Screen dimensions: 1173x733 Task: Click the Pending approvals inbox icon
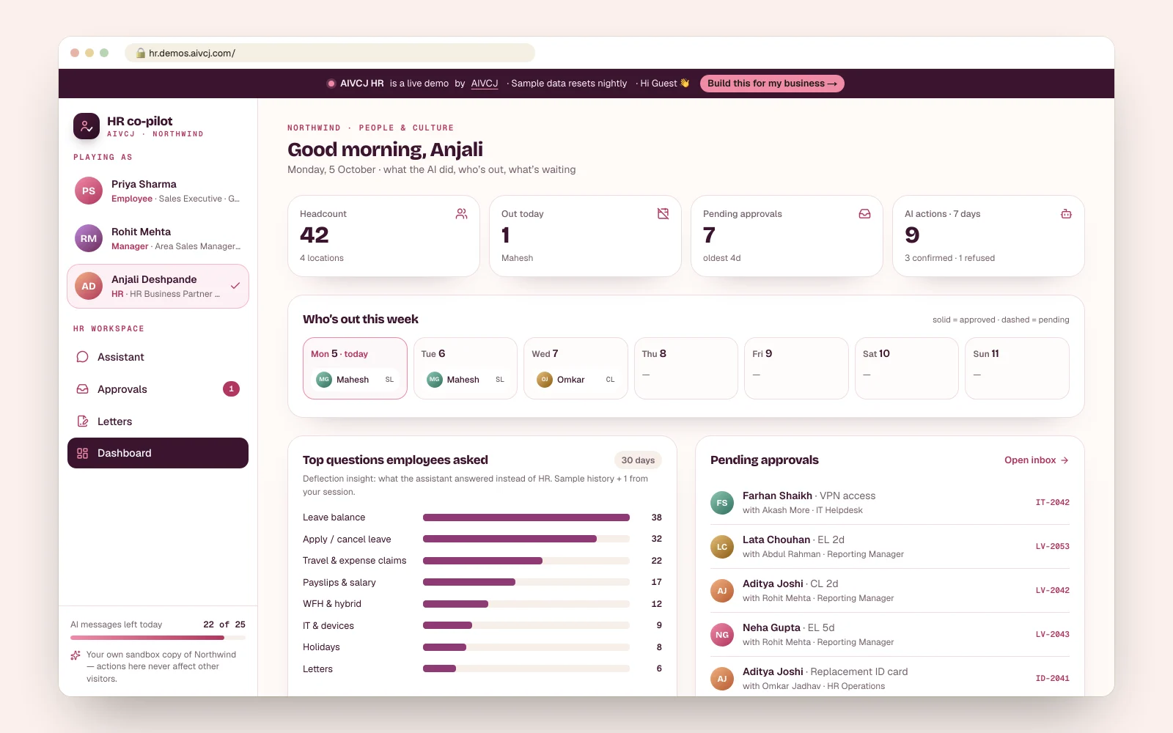(864, 214)
